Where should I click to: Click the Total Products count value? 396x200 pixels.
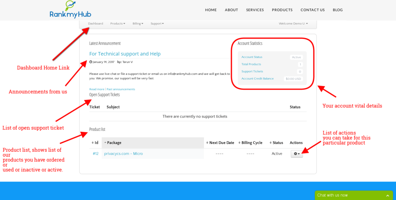(300, 64)
